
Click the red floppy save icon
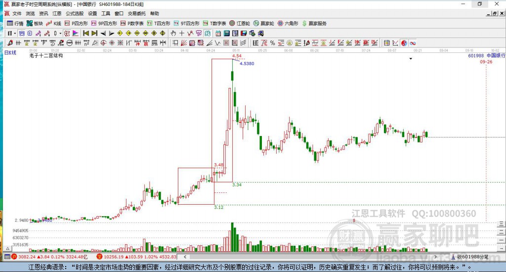pos(243,33)
